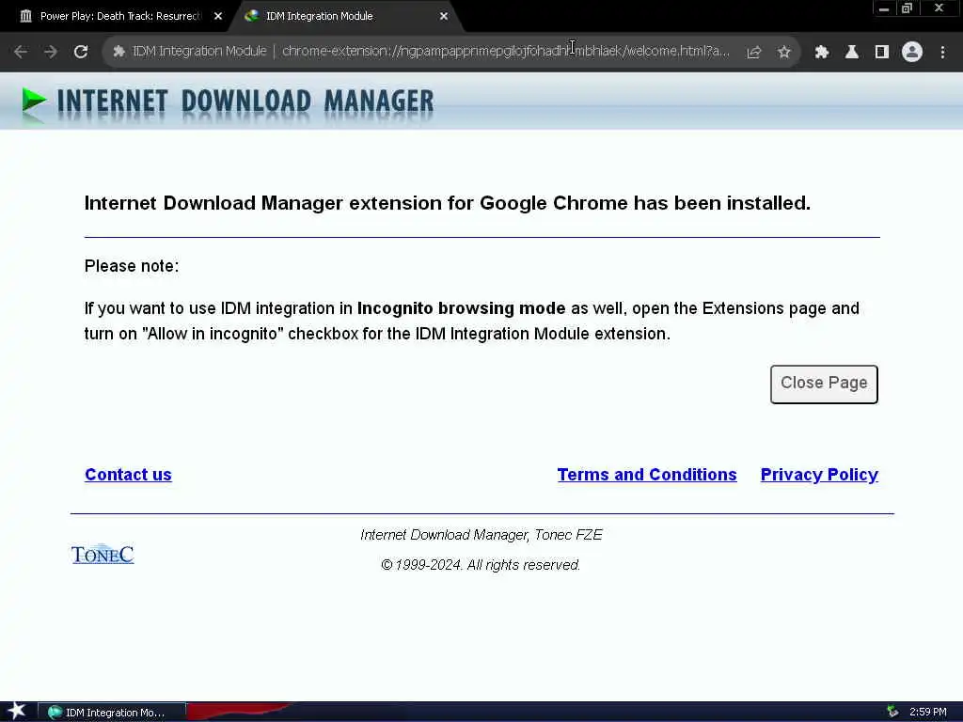Click the '© 1999-2024. All rights reserved.' text
963x722 pixels.
click(481, 565)
